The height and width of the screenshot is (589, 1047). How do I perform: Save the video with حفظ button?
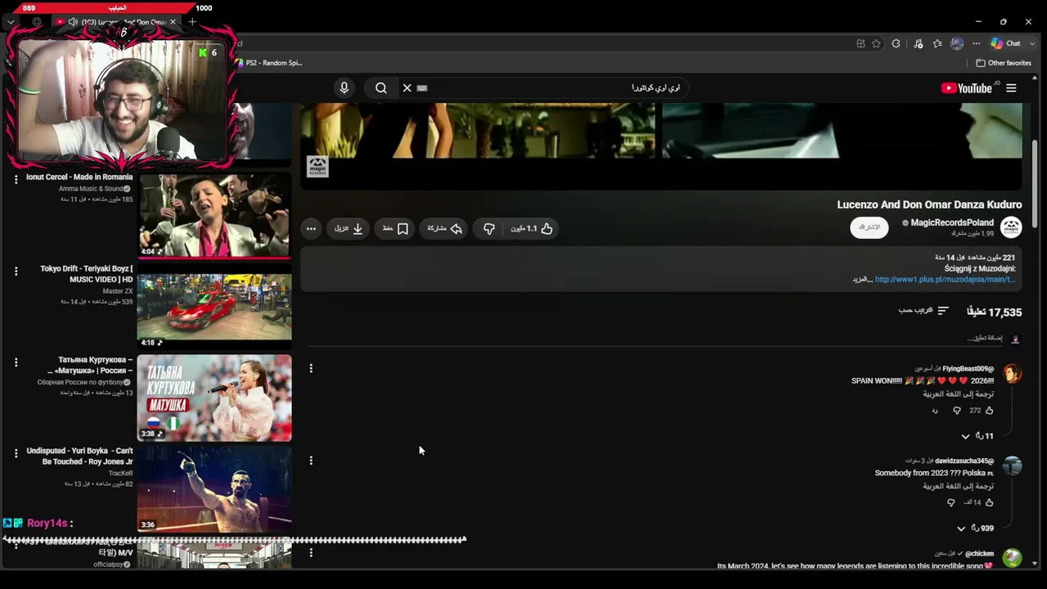(396, 228)
